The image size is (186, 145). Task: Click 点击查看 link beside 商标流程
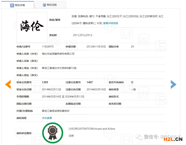[x=47, y=118]
